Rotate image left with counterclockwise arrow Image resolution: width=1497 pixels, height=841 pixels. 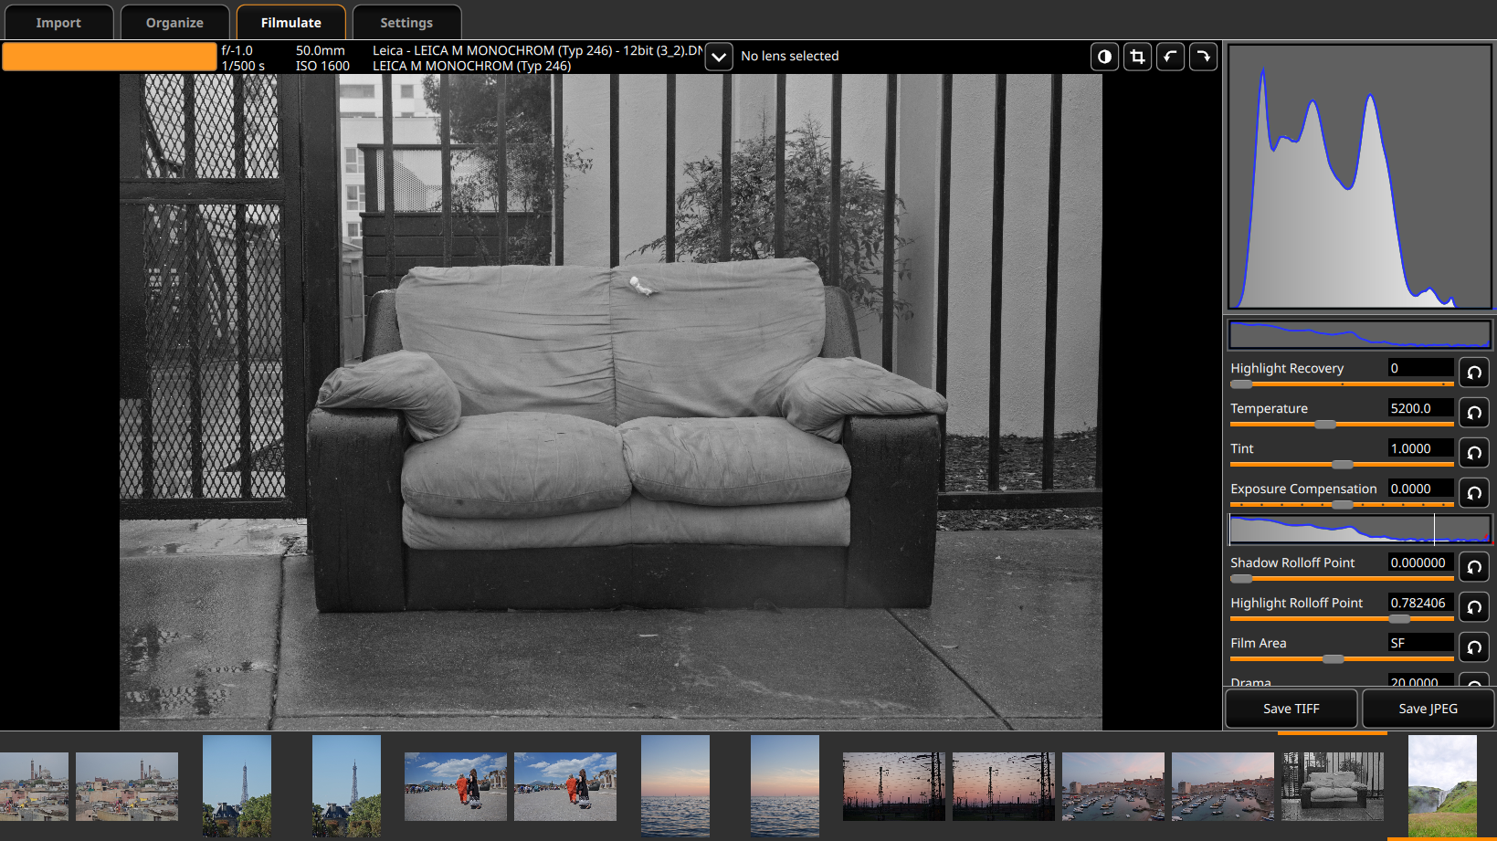[1170, 57]
